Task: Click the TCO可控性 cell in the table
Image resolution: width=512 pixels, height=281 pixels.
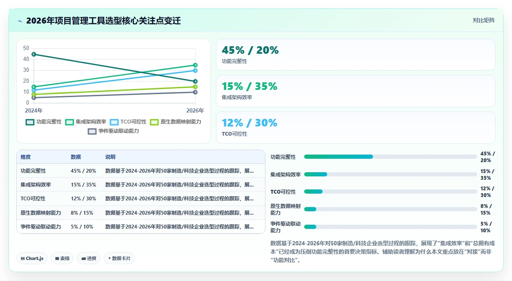Action: pos(33,198)
